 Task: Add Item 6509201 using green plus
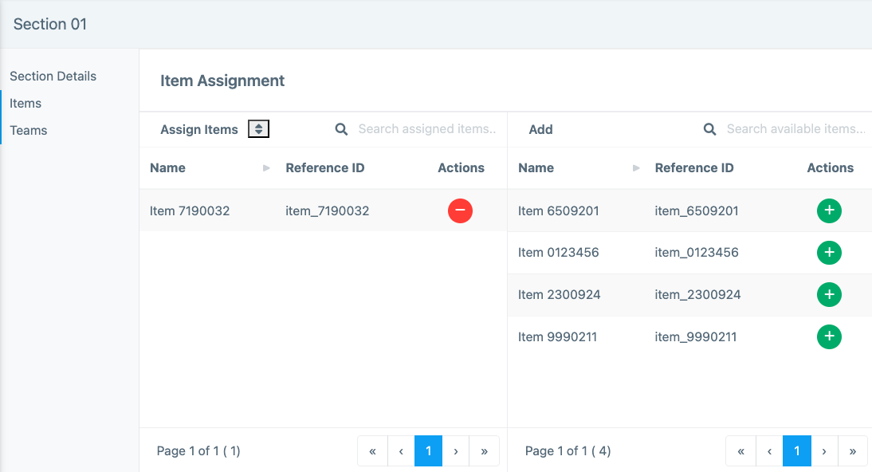(x=829, y=210)
